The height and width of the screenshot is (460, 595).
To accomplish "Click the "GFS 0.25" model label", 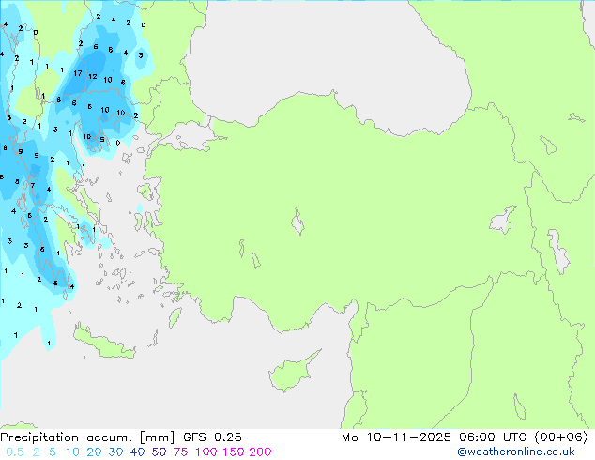I will pyautogui.click(x=212, y=437).
